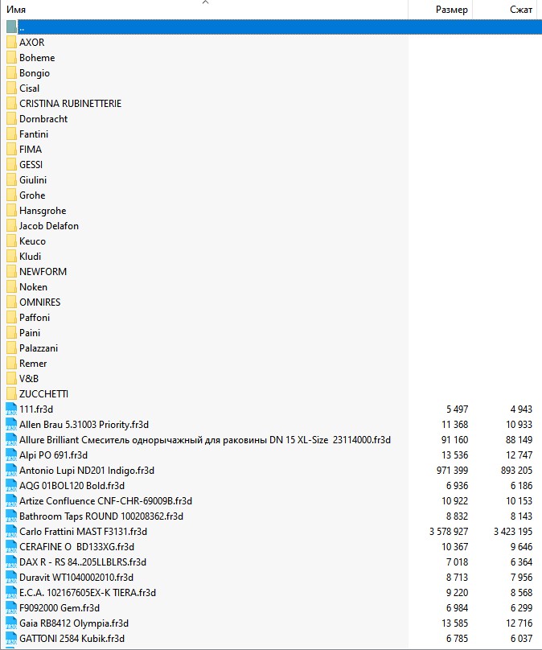This screenshot has height=650, width=542.
Task: Select the Remer folder name
Action: coord(33,364)
